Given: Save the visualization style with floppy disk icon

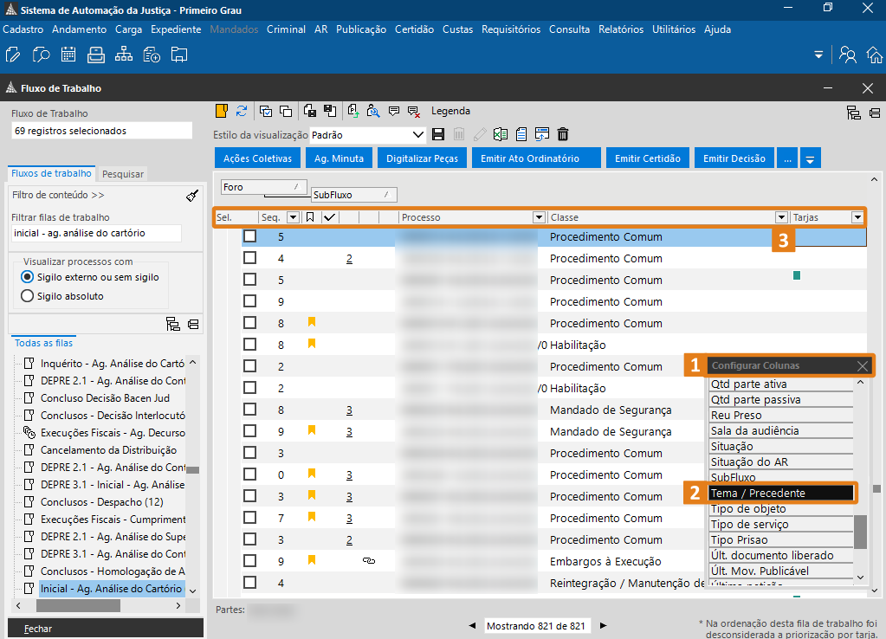Looking at the screenshot, I should (438, 134).
